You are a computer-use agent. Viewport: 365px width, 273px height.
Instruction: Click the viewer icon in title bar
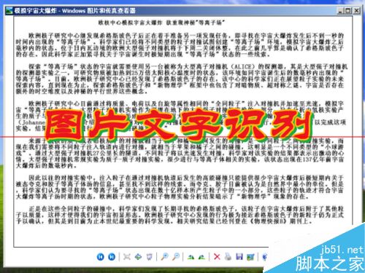click(9, 11)
